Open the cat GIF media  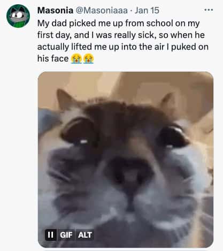click(x=126, y=159)
